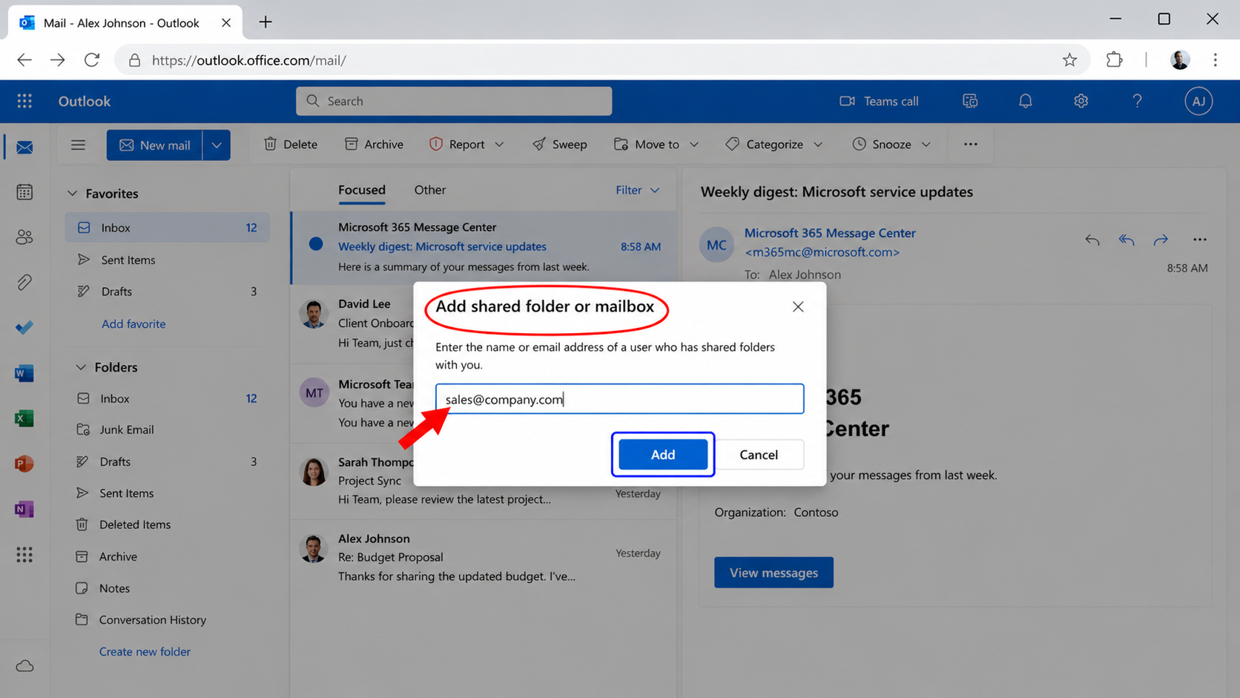
Task: Open the notifications bell
Action: (x=1025, y=101)
